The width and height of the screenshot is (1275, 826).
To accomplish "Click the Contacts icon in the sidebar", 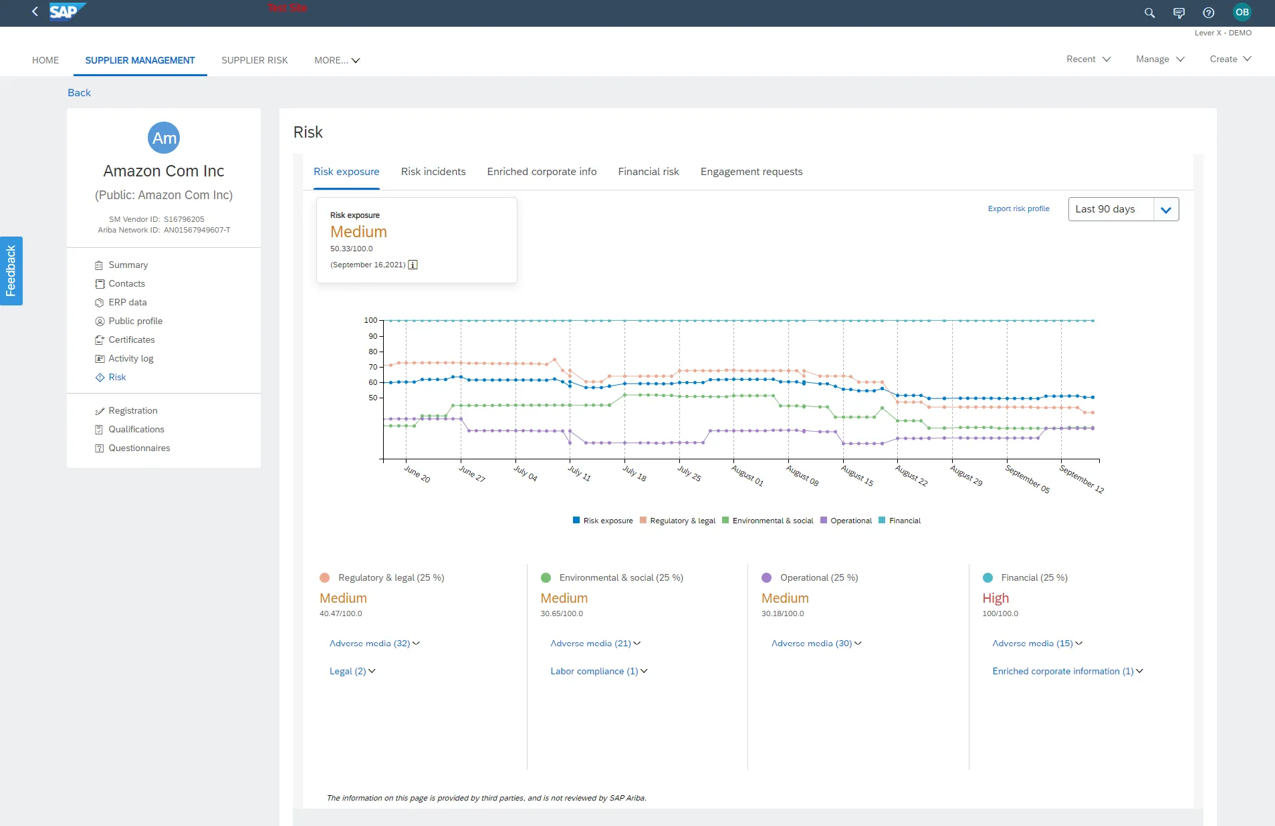I will (x=99, y=284).
